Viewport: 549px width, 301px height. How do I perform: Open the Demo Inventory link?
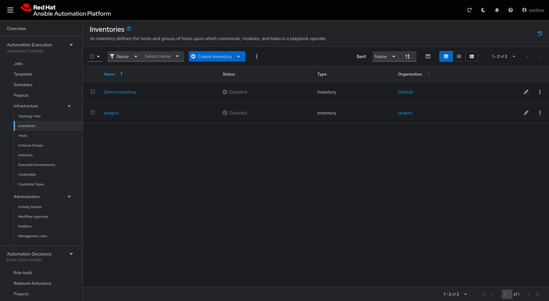tap(120, 92)
